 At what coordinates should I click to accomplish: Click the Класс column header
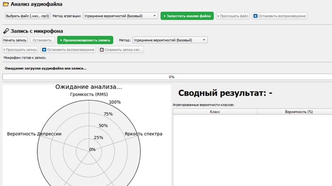click(x=215, y=112)
